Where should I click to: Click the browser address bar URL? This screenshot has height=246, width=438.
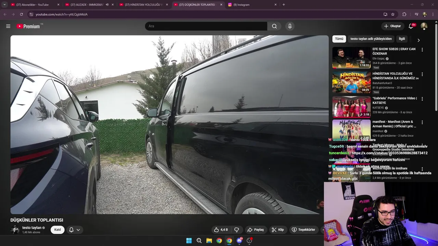point(62,14)
